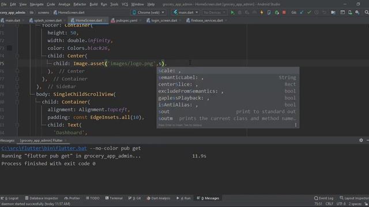Select the [grocery_app_admin] Flutter messages tab
The image size is (369, 207).
[41, 140]
